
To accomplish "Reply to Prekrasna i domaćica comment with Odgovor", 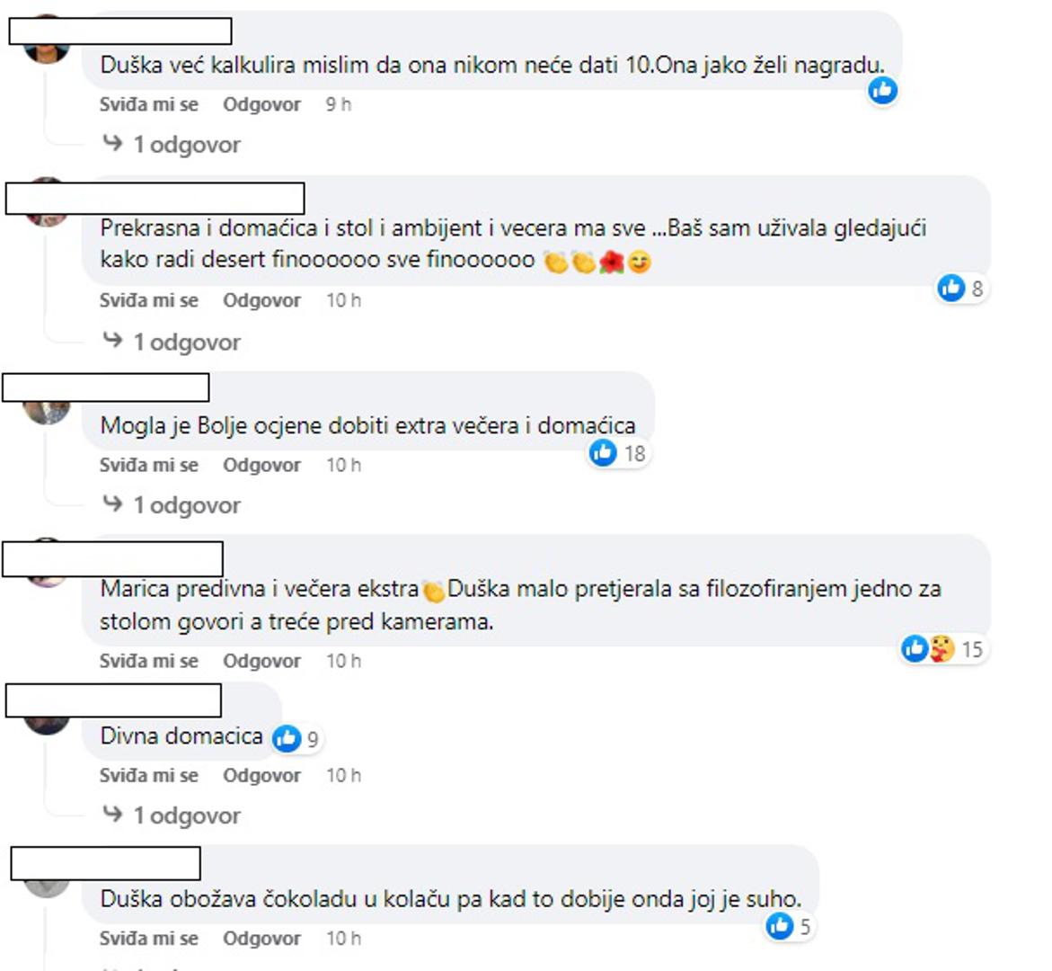I will 261,300.
